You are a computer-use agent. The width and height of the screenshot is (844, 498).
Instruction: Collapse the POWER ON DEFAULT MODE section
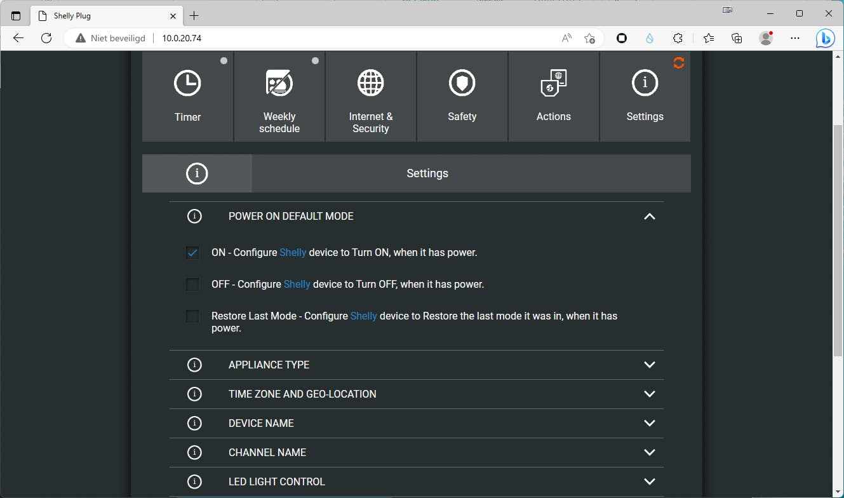(x=649, y=217)
